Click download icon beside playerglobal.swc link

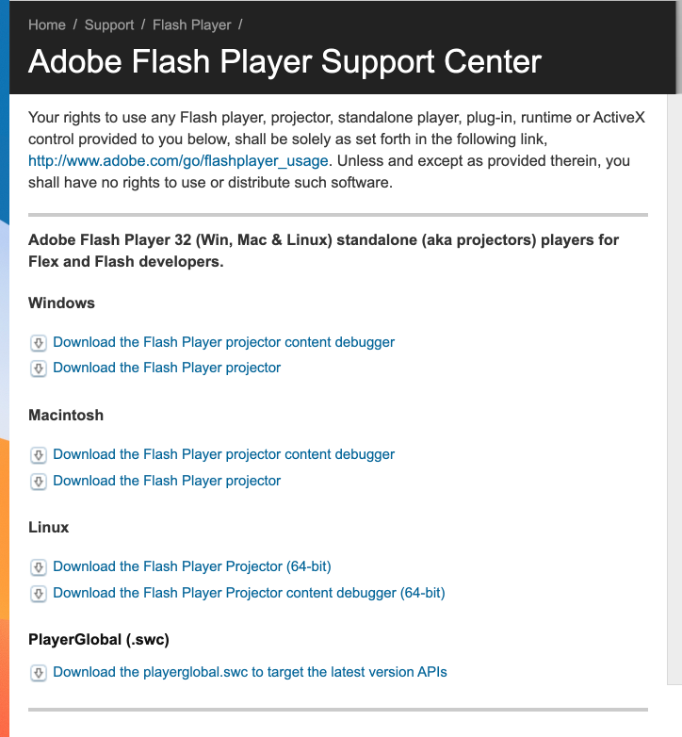click(x=39, y=673)
